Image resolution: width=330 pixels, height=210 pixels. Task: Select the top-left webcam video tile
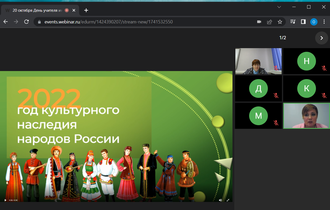pyautogui.click(x=258, y=61)
